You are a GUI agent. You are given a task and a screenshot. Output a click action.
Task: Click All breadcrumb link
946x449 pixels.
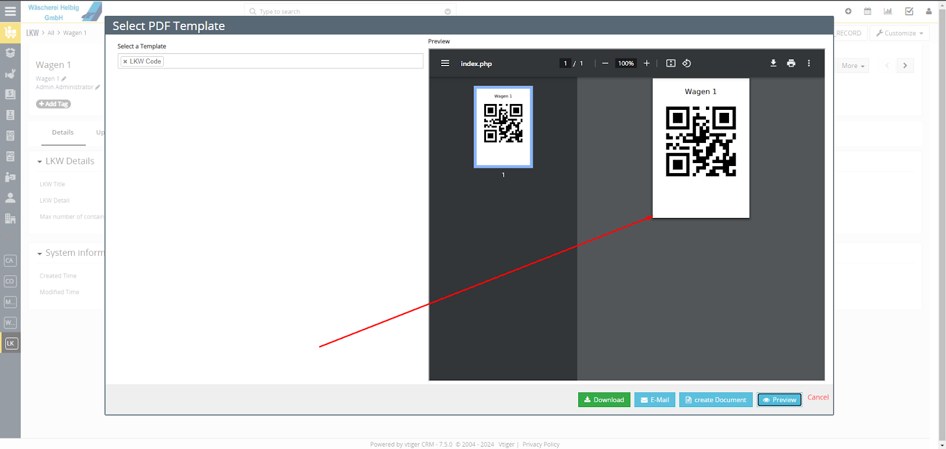pyautogui.click(x=51, y=33)
